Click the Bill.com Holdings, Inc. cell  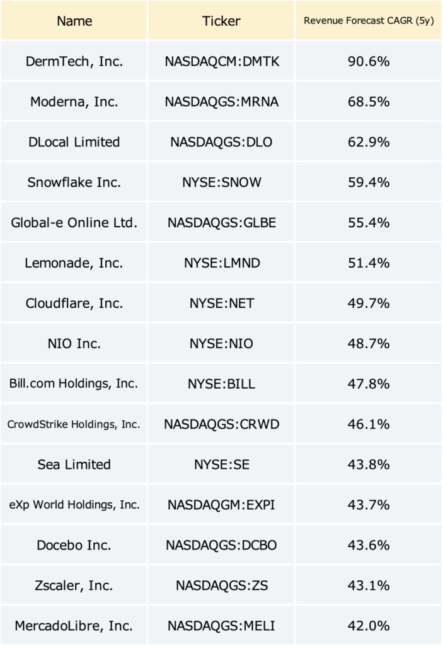(x=74, y=384)
